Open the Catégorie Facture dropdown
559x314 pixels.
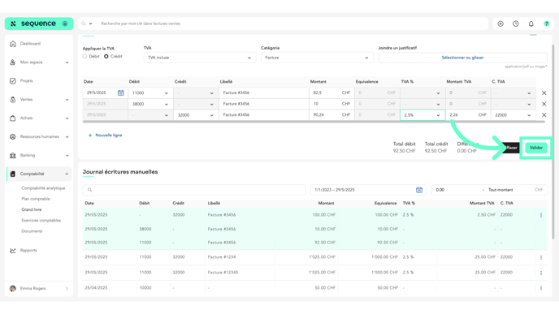tap(318, 58)
